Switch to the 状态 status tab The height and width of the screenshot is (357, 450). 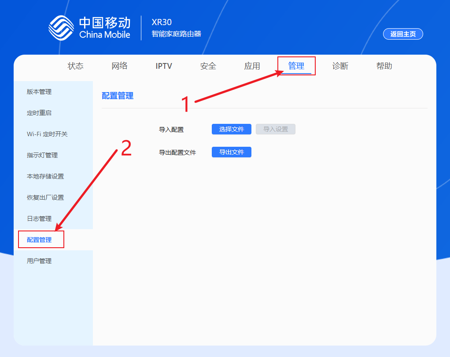click(76, 66)
